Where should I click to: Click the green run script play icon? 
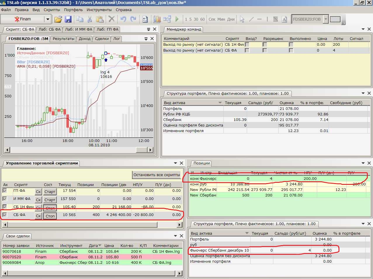click(177, 19)
